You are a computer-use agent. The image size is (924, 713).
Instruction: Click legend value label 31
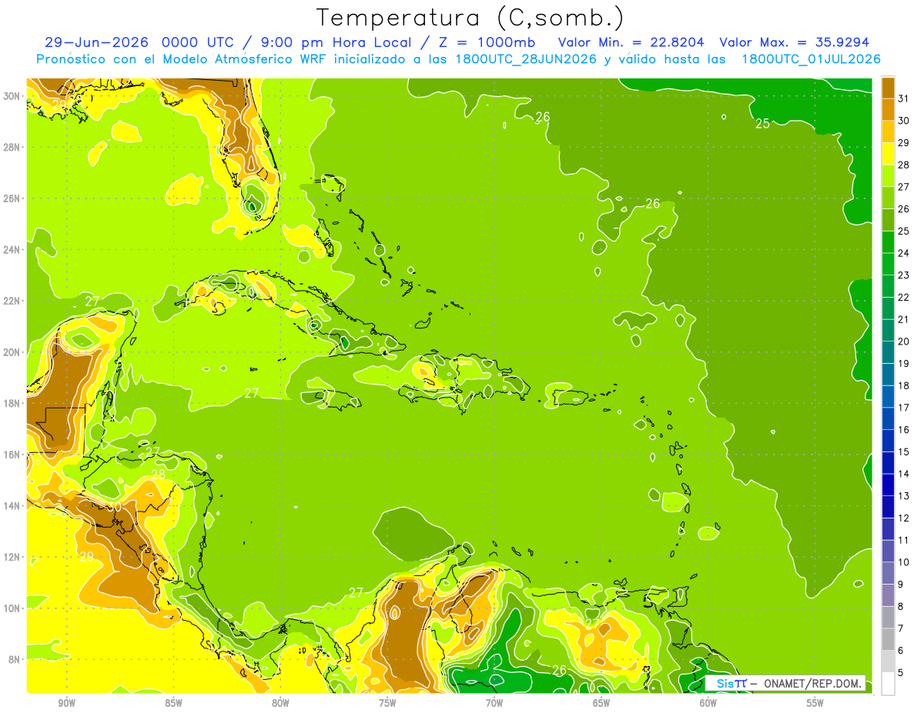pyautogui.click(x=904, y=98)
